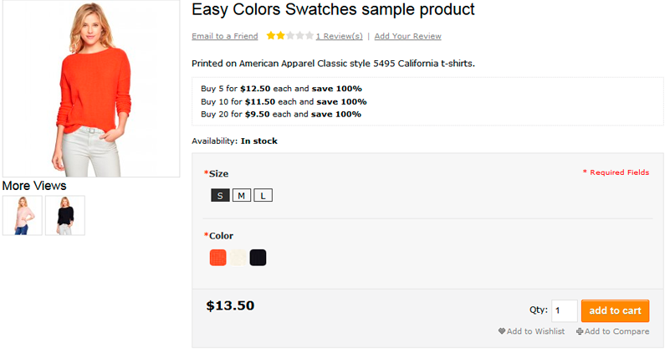Image resolution: width=670 pixels, height=354 pixels.
Task: Select size S option
Action: (221, 195)
